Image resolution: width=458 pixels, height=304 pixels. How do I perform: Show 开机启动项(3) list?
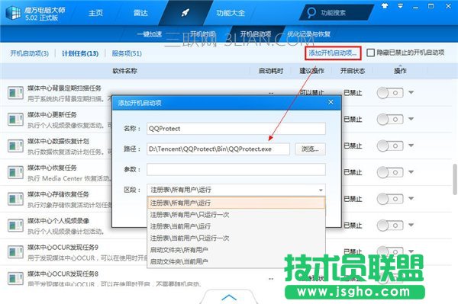pos(30,53)
